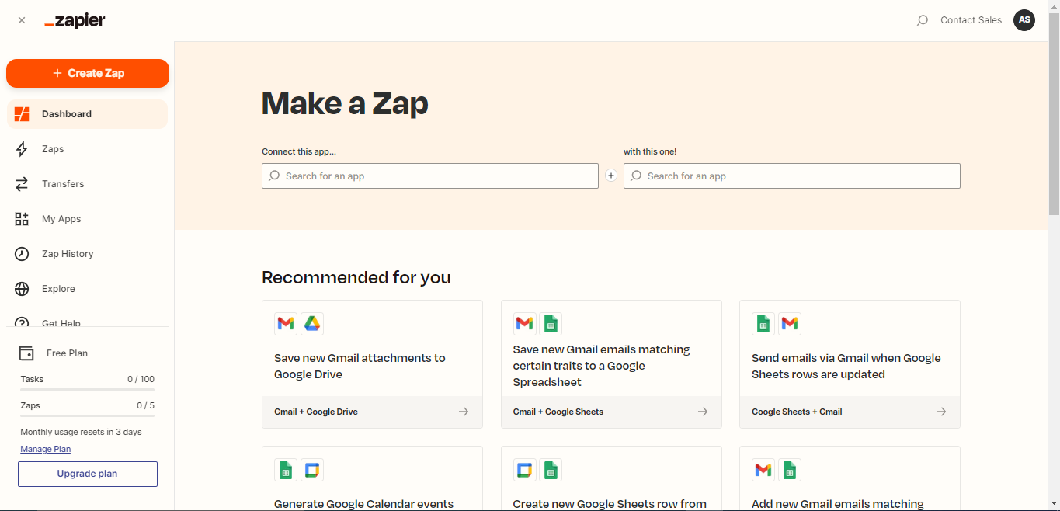
Task: Click the My Apps grid icon
Action: [x=22, y=219]
